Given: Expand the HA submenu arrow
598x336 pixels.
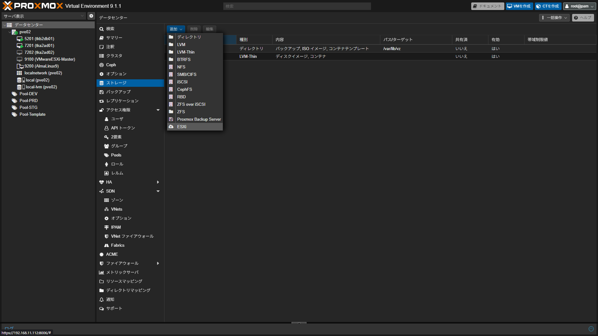Looking at the screenshot, I should click(158, 182).
